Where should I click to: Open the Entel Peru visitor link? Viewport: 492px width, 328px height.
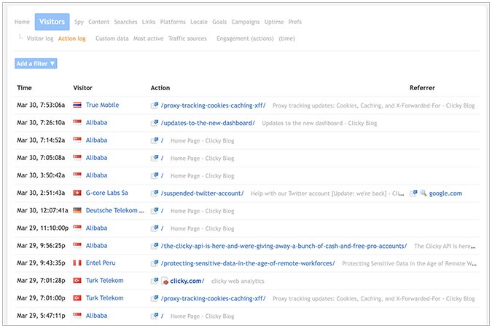pyautogui.click(x=101, y=263)
